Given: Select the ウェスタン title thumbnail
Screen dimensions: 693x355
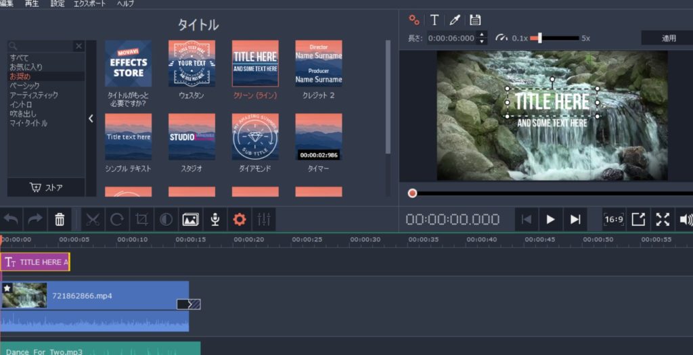Looking at the screenshot, I should (x=192, y=64).
